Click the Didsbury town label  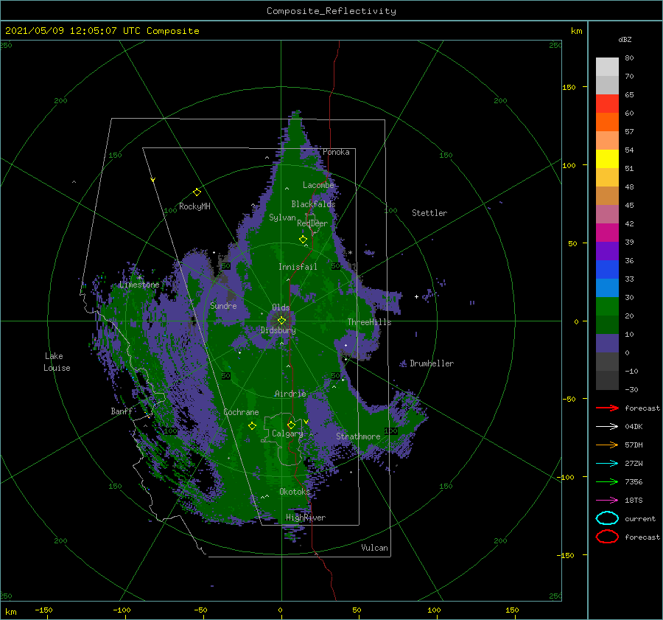click(x=278, y=330)
